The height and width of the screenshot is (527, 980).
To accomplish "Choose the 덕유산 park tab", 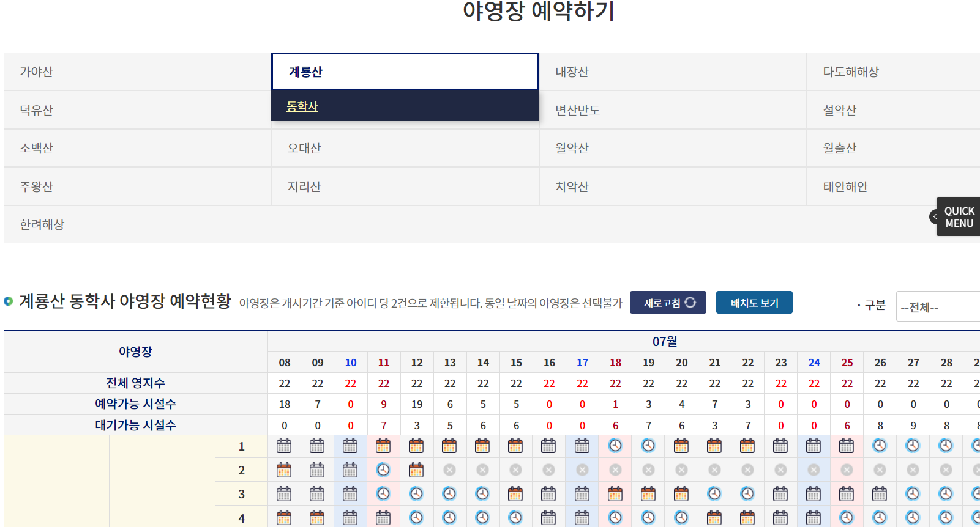I will click(x=137, y=110).
